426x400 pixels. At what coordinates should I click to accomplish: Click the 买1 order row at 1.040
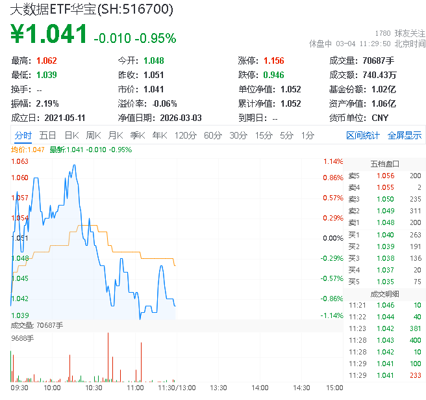[384, 235]
